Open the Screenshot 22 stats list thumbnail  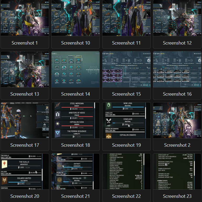(x=126, y=171)
